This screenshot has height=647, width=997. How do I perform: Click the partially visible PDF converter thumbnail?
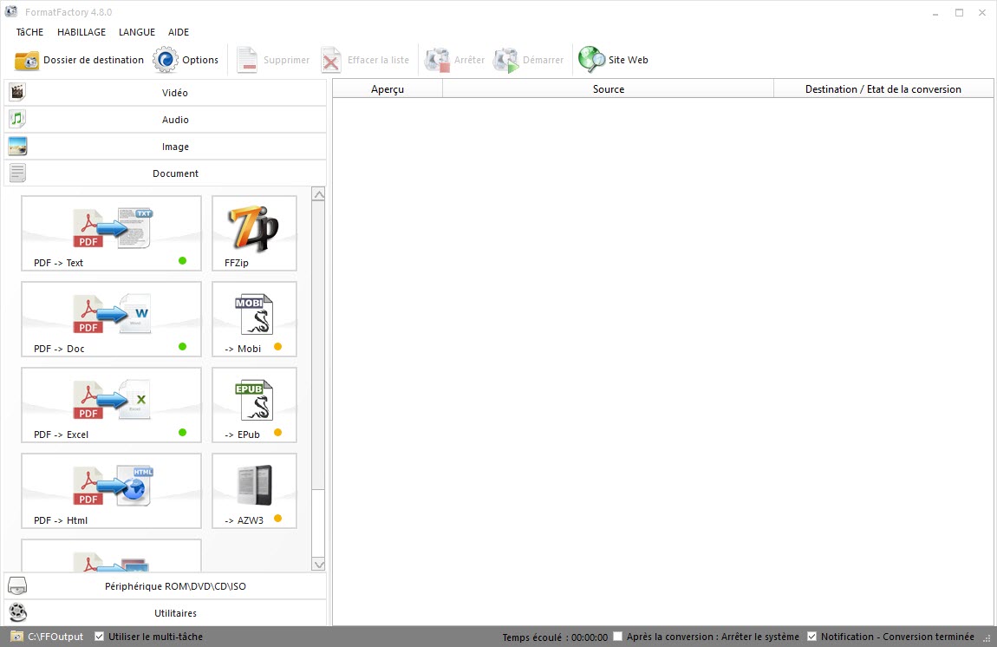coord(111,555)
